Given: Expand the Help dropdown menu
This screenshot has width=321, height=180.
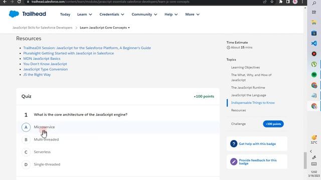Looking at the screenshot, I should pos(171,14).
